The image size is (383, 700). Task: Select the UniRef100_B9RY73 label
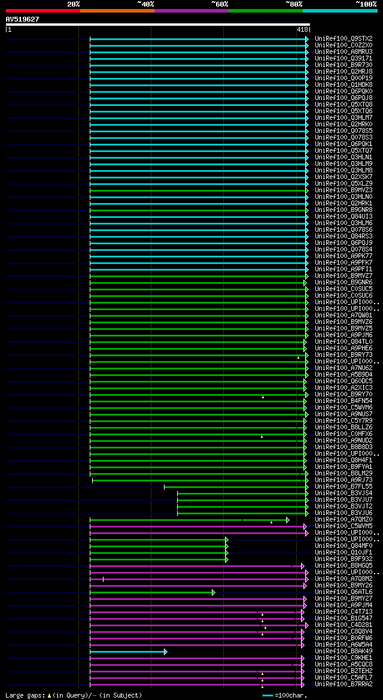(x=344, y=355)
